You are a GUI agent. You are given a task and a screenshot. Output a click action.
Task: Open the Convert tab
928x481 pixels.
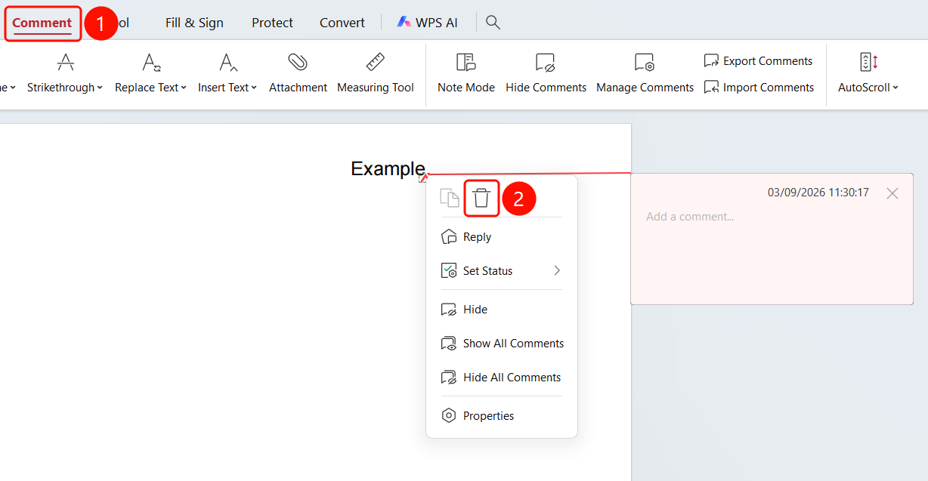pos(342,23)
